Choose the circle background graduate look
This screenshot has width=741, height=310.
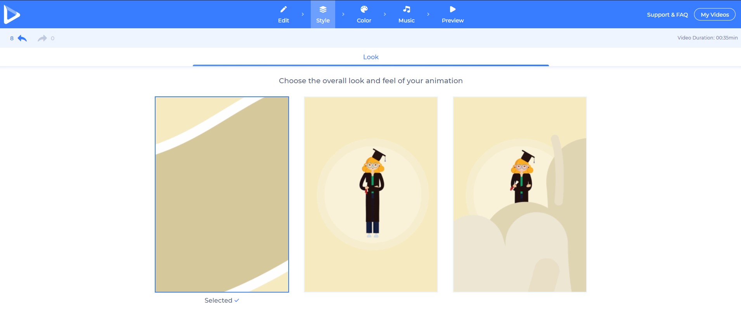point(371,194)
